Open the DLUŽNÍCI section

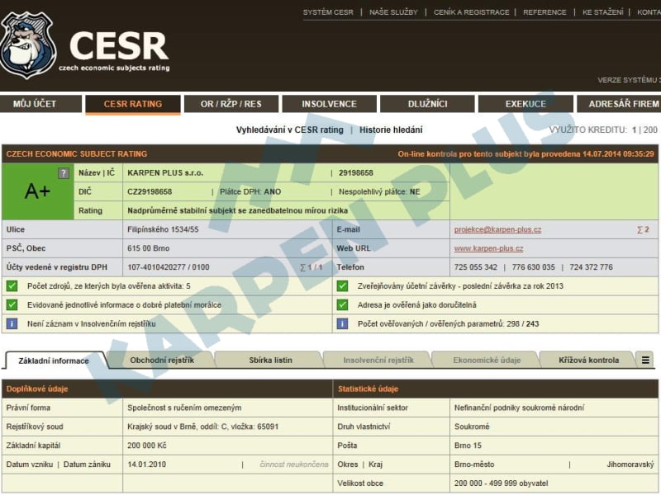(x=427, y=104)
